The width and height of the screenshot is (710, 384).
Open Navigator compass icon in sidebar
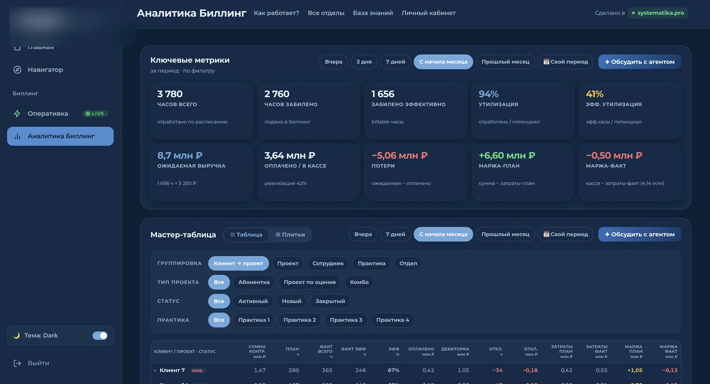tap(17, 70)
